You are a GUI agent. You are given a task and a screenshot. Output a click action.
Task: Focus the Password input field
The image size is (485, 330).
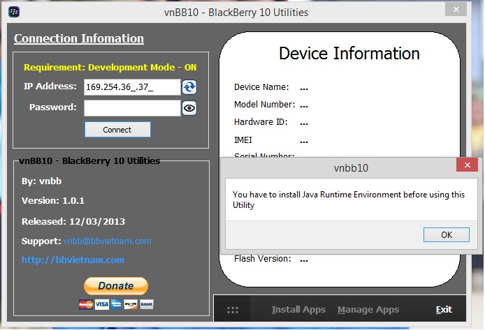tap(131, 108)
